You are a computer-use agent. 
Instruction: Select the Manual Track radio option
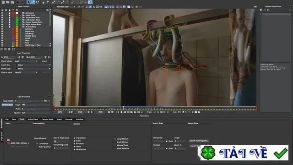115,145
